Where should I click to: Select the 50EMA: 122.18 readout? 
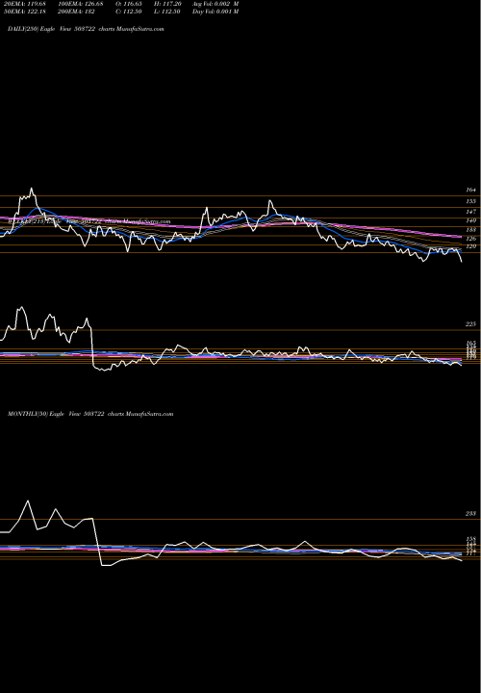point(24,12)
